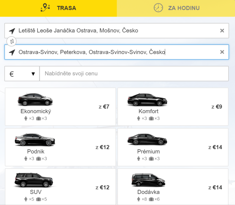
Task: Click the Ekonomický price z €7
Action: (104, 107)
